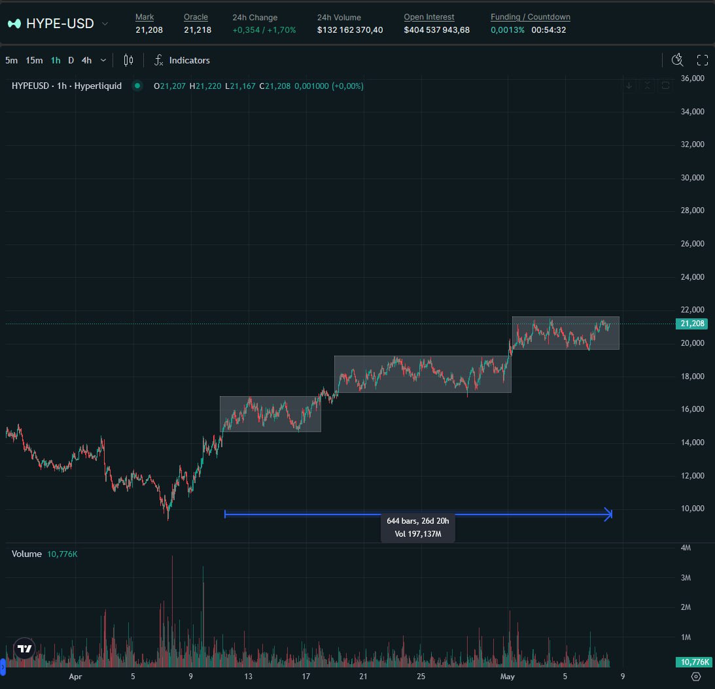Image resolution: width=715 pixels, height=689 pixels.
Task: Click the fx Indicators icon
Action: [x=159, y=60]
